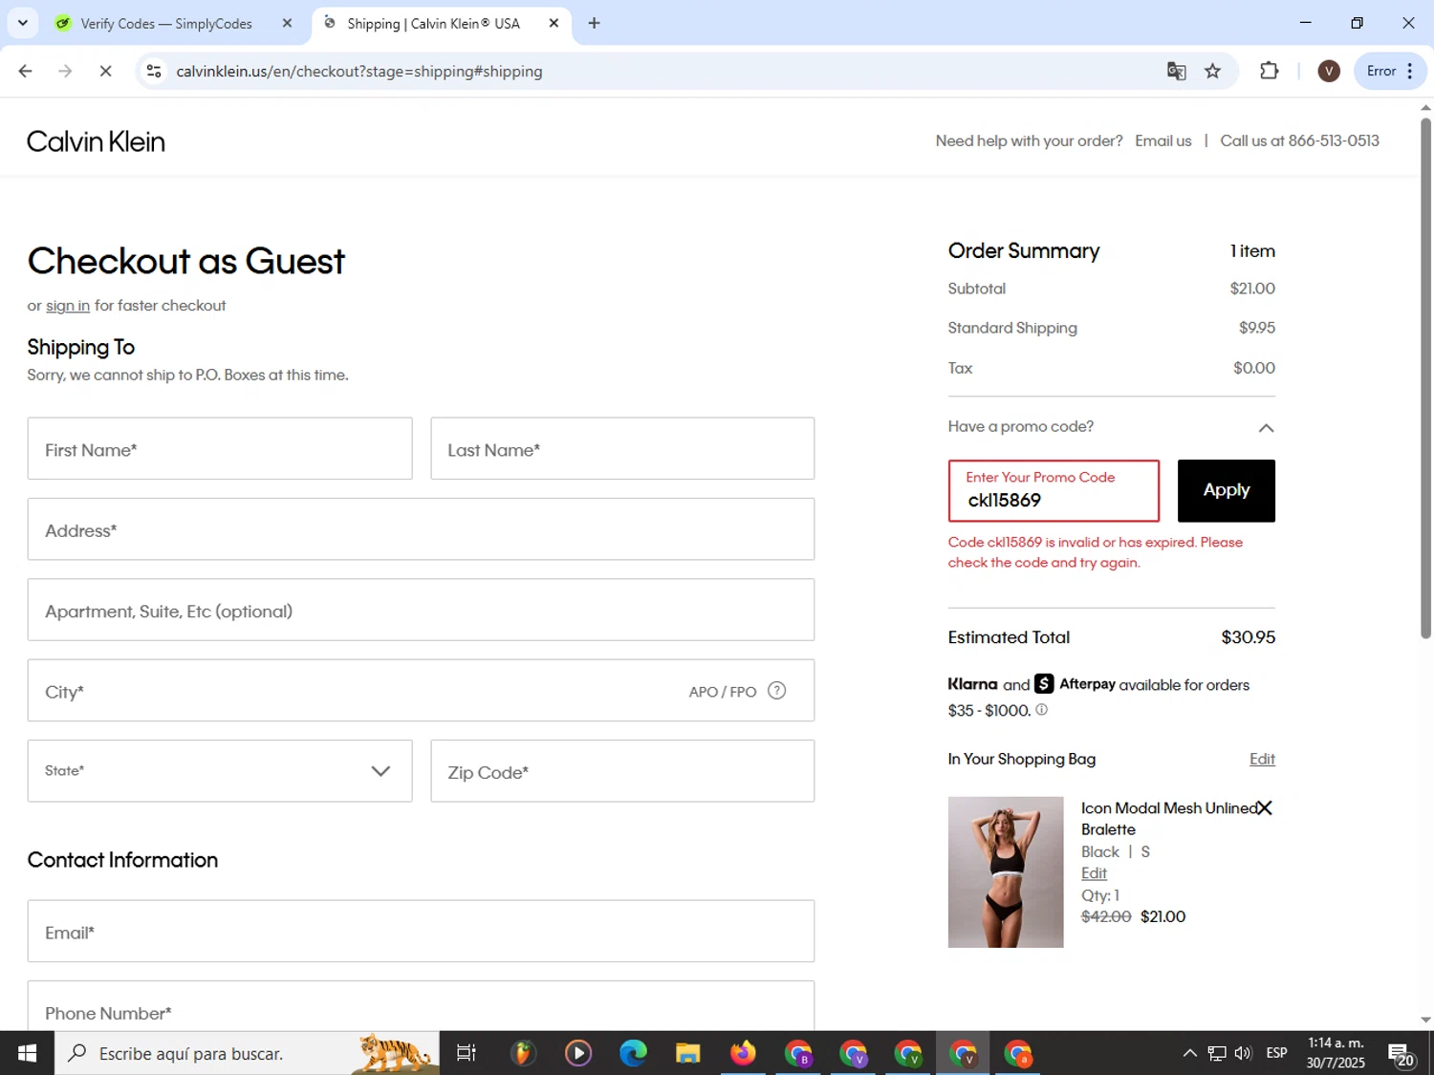The height and width of the screenshot is (1075, 1434).
Task: Click the taskbar search box
Action: 247,1053
